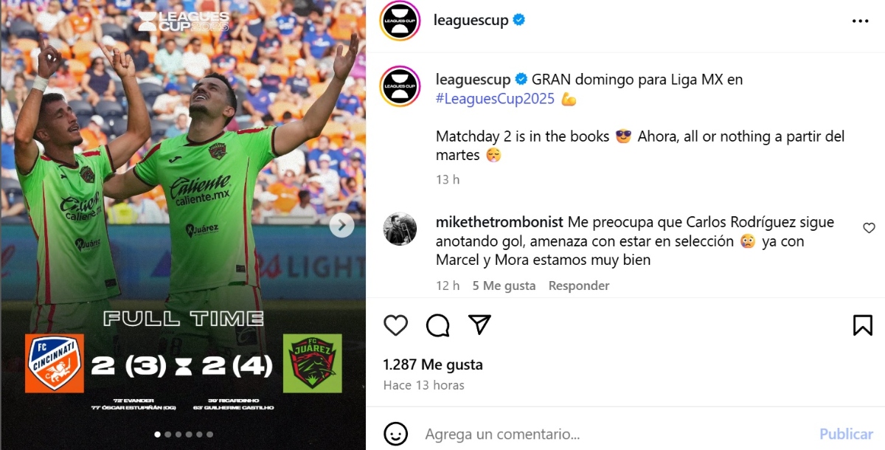Save post with the bookmark icon
The width and height of the screenshot is (885, 450).
coord(863,325)
